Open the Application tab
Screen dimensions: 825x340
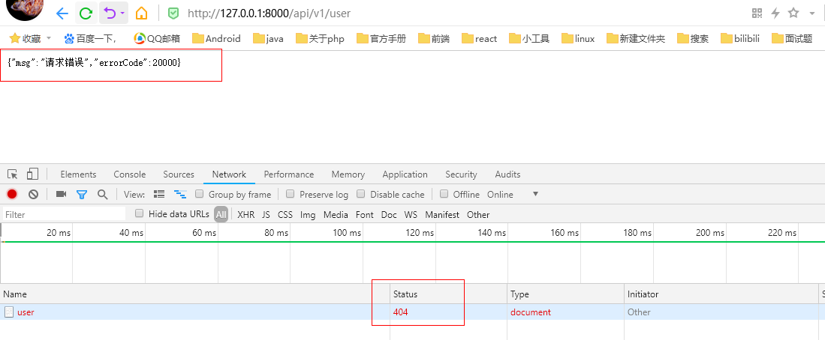(405, 174)
